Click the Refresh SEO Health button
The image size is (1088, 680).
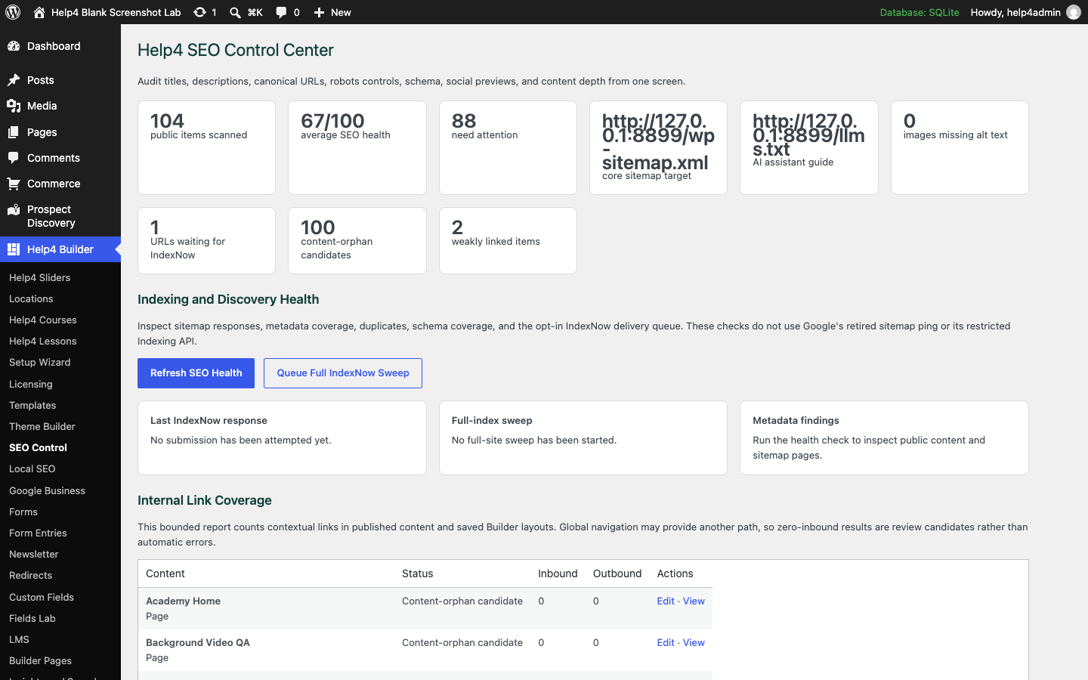click(x=196, y=373)
